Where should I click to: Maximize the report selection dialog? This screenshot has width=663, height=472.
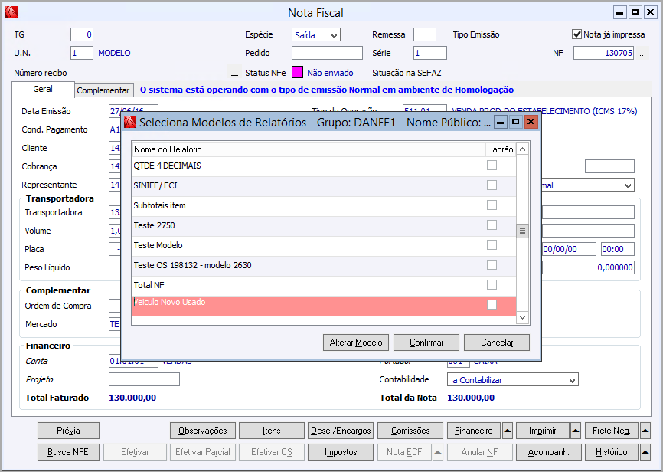pos(515,122)
